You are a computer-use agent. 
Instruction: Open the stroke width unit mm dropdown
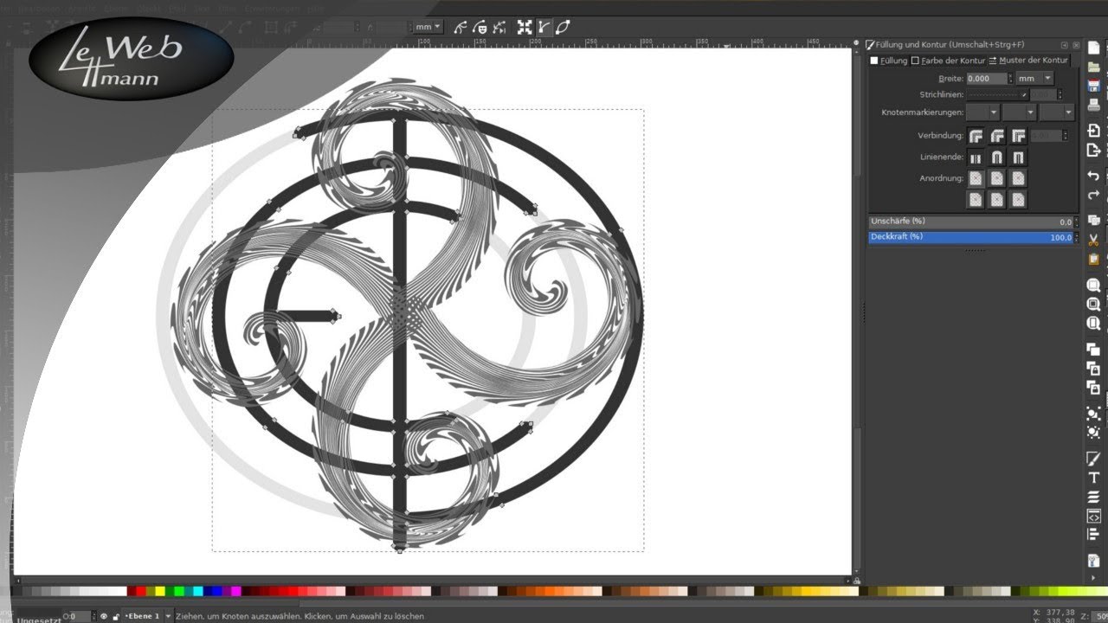pos(1035,78)
